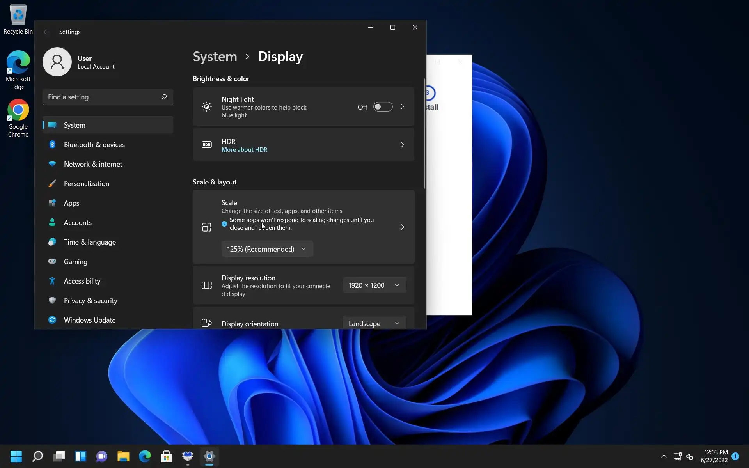
Task: Click the Accessibility figure icon
Action: click(52, 281)
